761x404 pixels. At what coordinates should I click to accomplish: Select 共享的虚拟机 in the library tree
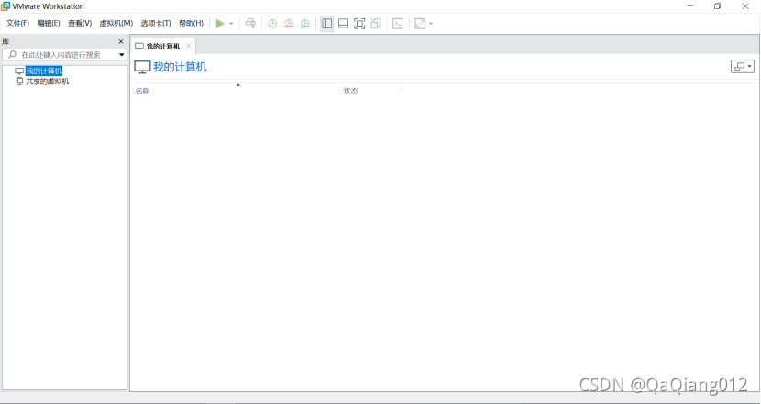click(x=47, y=82)
